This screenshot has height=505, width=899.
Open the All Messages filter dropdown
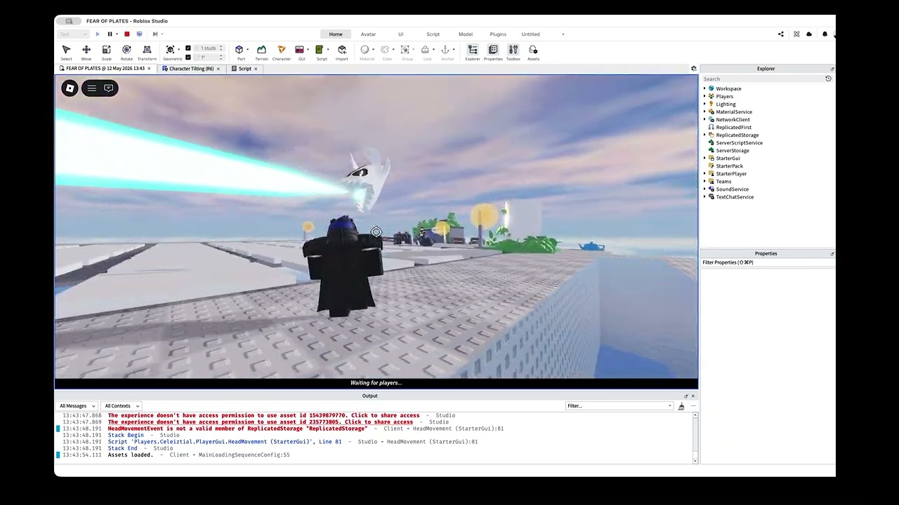pyautogui.click(x=77, y=405)
